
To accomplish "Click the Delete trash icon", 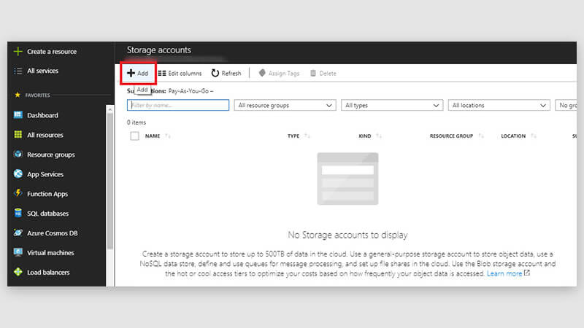I will (313, 74).
